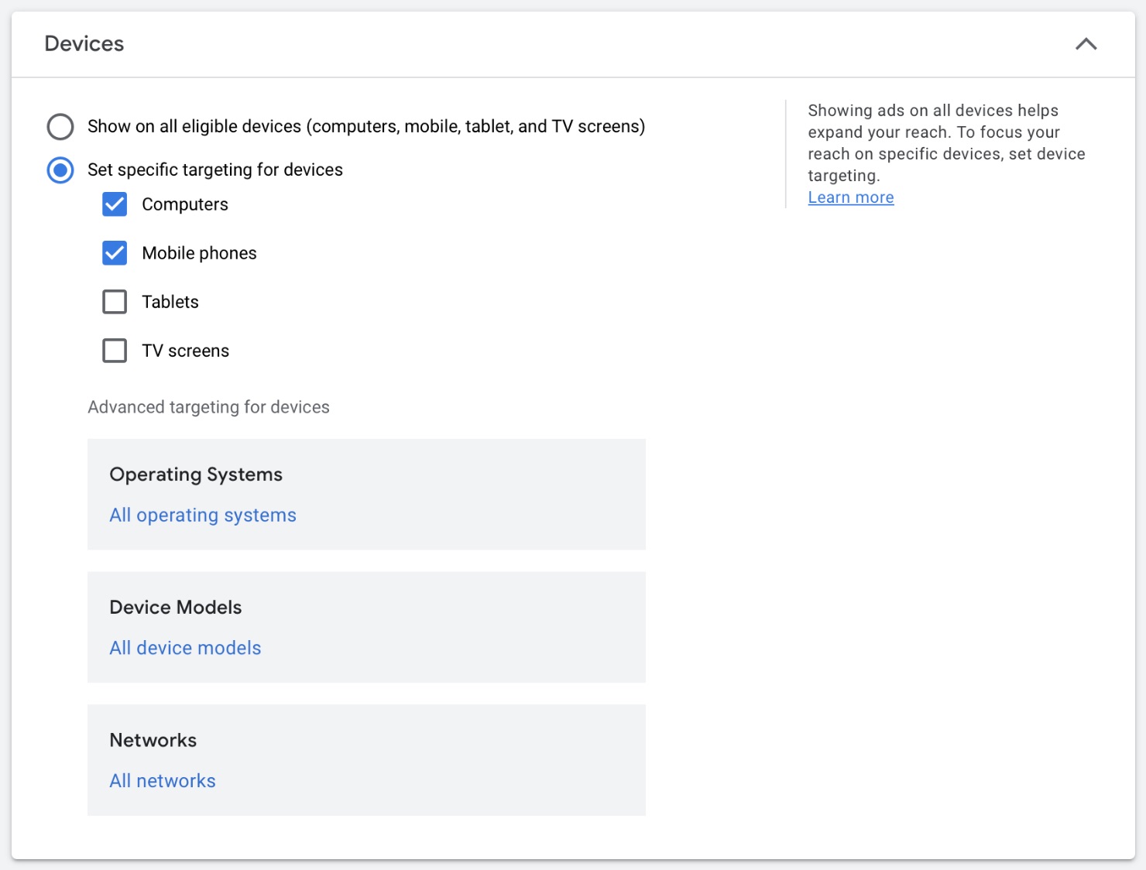Click the 'Operating Systems' card heading
1146x870 pixels.
(196, 474)
